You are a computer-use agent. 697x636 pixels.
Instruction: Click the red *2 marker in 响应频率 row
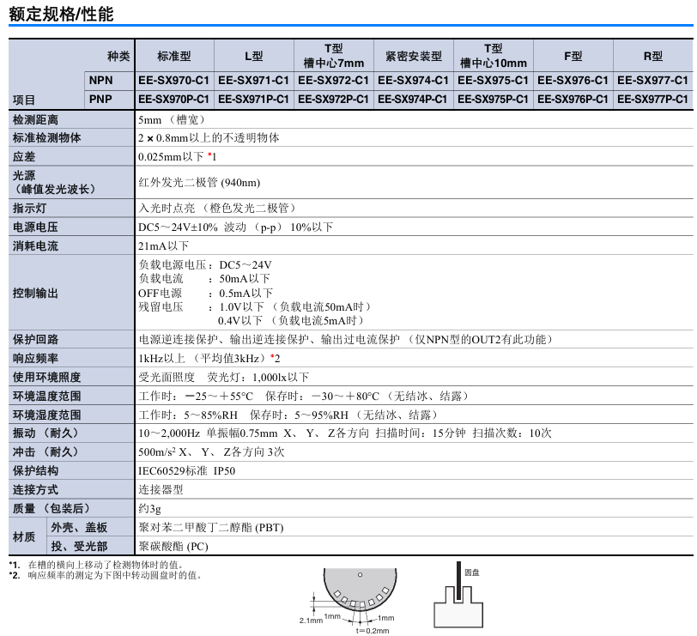276,358
